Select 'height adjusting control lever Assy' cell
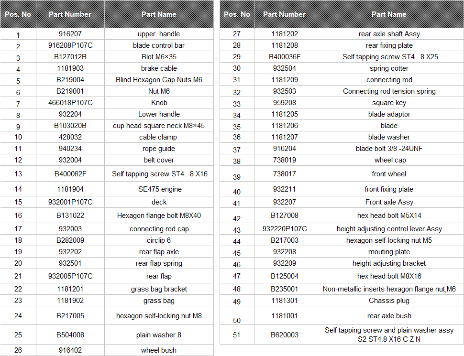Viewport: 464px width, 356px height. point(389,228)
